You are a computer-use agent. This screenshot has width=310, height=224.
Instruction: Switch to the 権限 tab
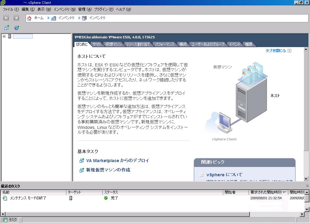click(x=249, y=44)
